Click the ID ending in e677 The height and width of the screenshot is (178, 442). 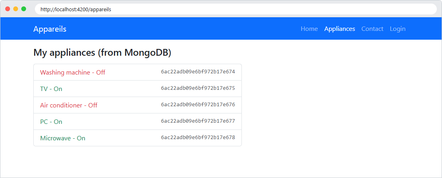(198, 121)
